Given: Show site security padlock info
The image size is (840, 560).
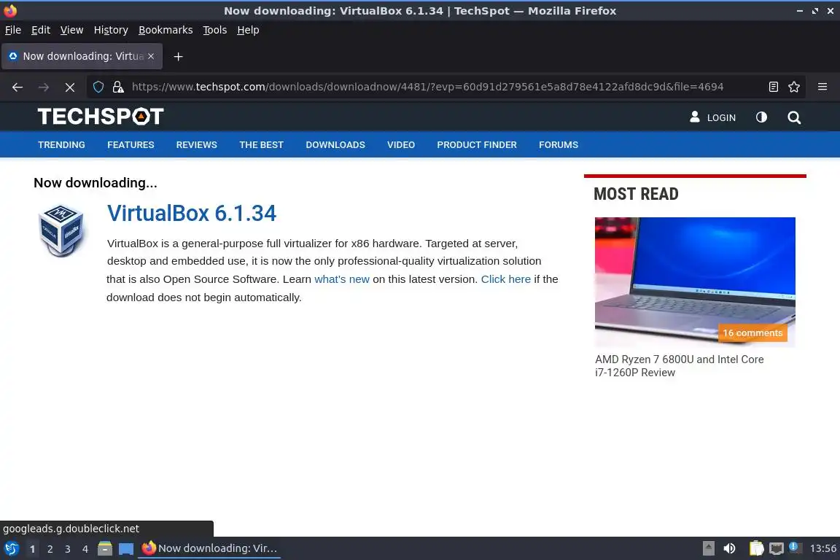Looking at the screenshot, I should tap(118, 87).
